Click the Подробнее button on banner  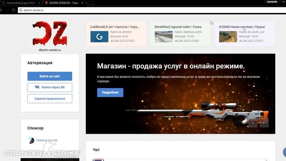point(110,93)
